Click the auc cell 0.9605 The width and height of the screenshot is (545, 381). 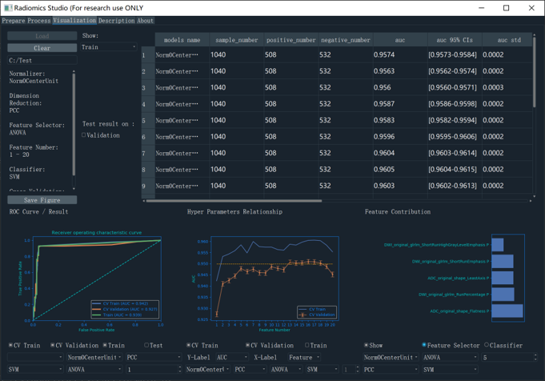click(400, 170)
